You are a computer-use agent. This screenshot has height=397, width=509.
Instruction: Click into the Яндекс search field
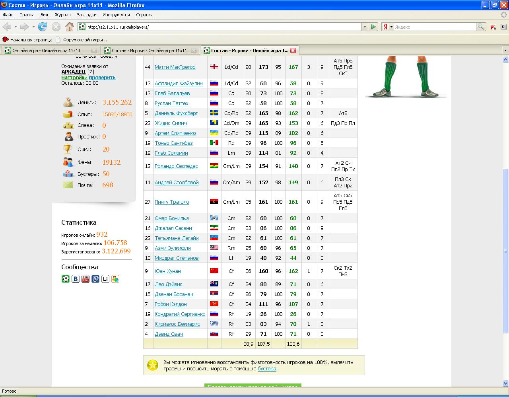[434, 27]
